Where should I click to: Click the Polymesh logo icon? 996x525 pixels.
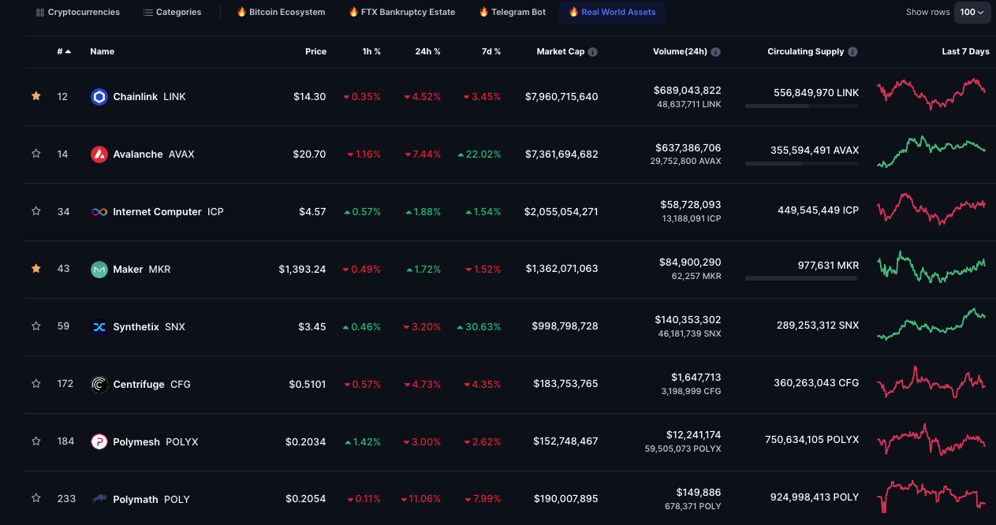(x=99, y=442)
